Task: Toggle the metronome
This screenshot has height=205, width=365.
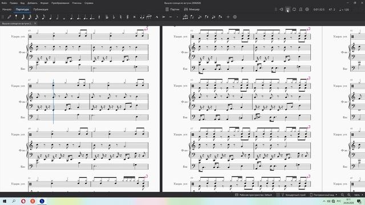Action: click(301, 10)
